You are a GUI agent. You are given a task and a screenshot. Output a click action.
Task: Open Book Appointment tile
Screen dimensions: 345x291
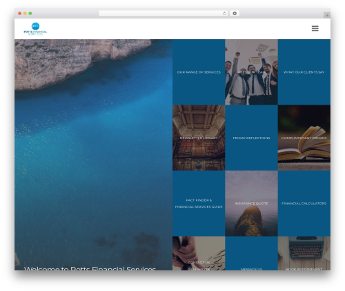click(304, 253)
